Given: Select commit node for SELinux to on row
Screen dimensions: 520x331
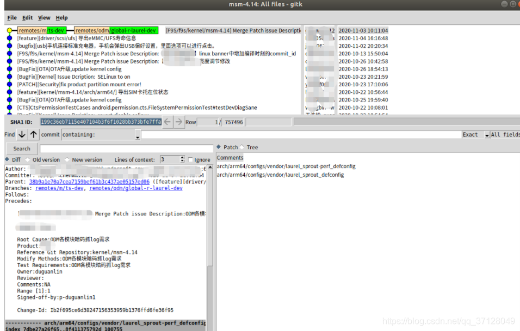Looking at the screenshot, I should pyautogui.click(x=9, y=77).
